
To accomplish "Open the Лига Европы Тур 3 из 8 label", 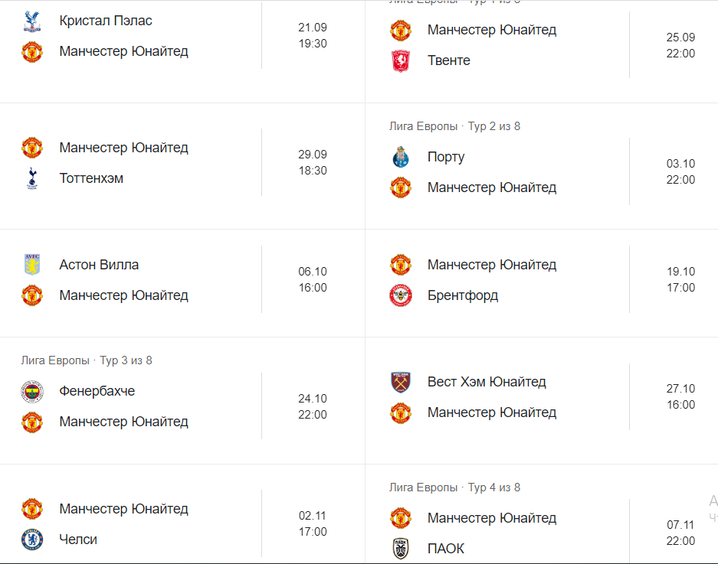I will click(87, 360).
